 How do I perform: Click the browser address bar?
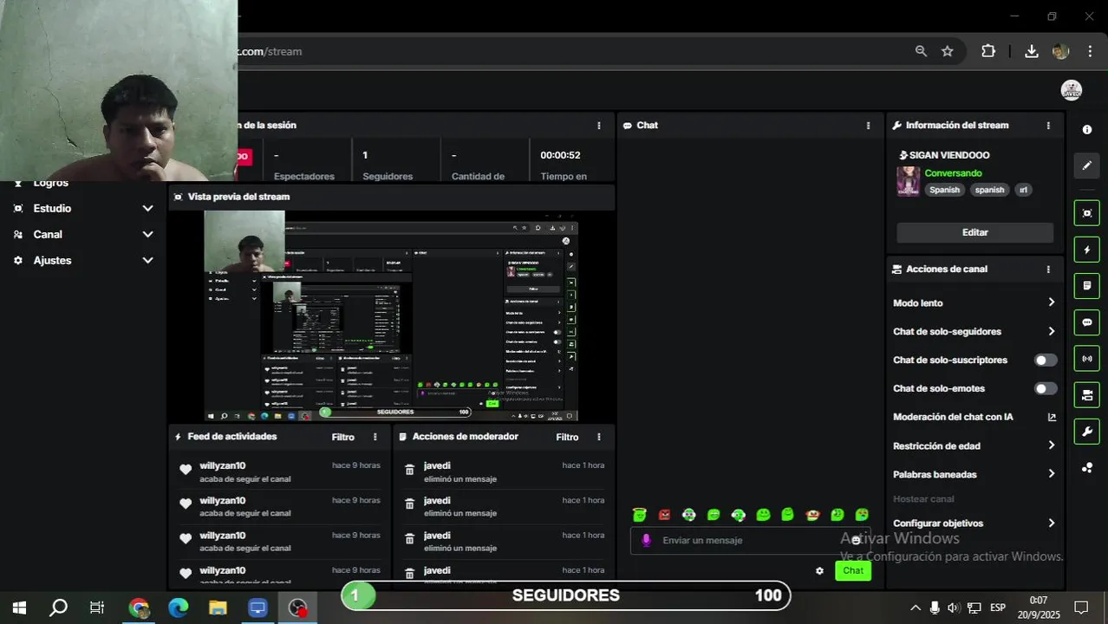coord(572,51)
